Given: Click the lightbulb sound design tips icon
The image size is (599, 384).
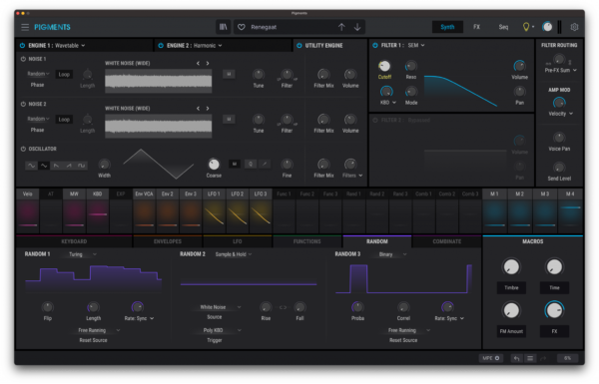Looking at the screenshot, I should click(x=526, y=27).
